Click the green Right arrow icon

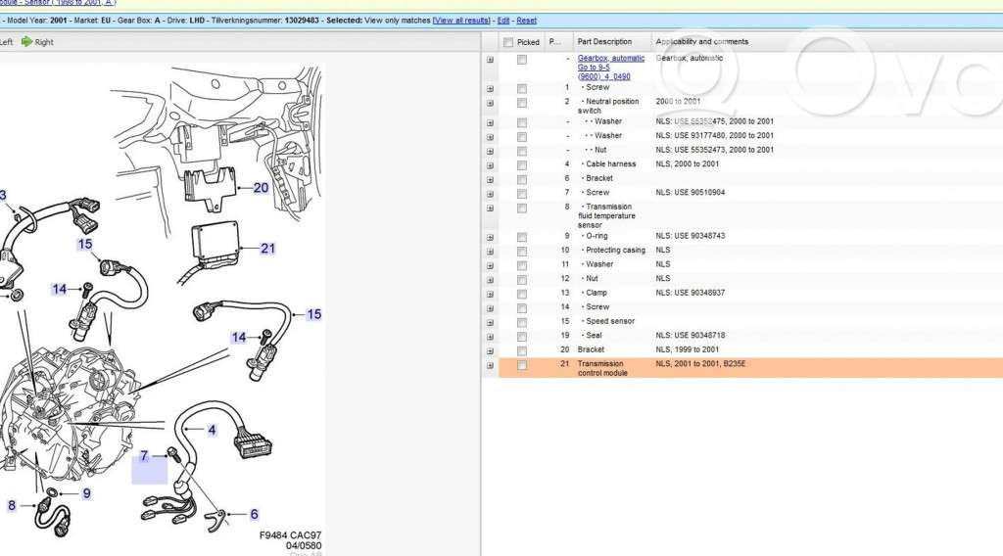pos(26,42)
